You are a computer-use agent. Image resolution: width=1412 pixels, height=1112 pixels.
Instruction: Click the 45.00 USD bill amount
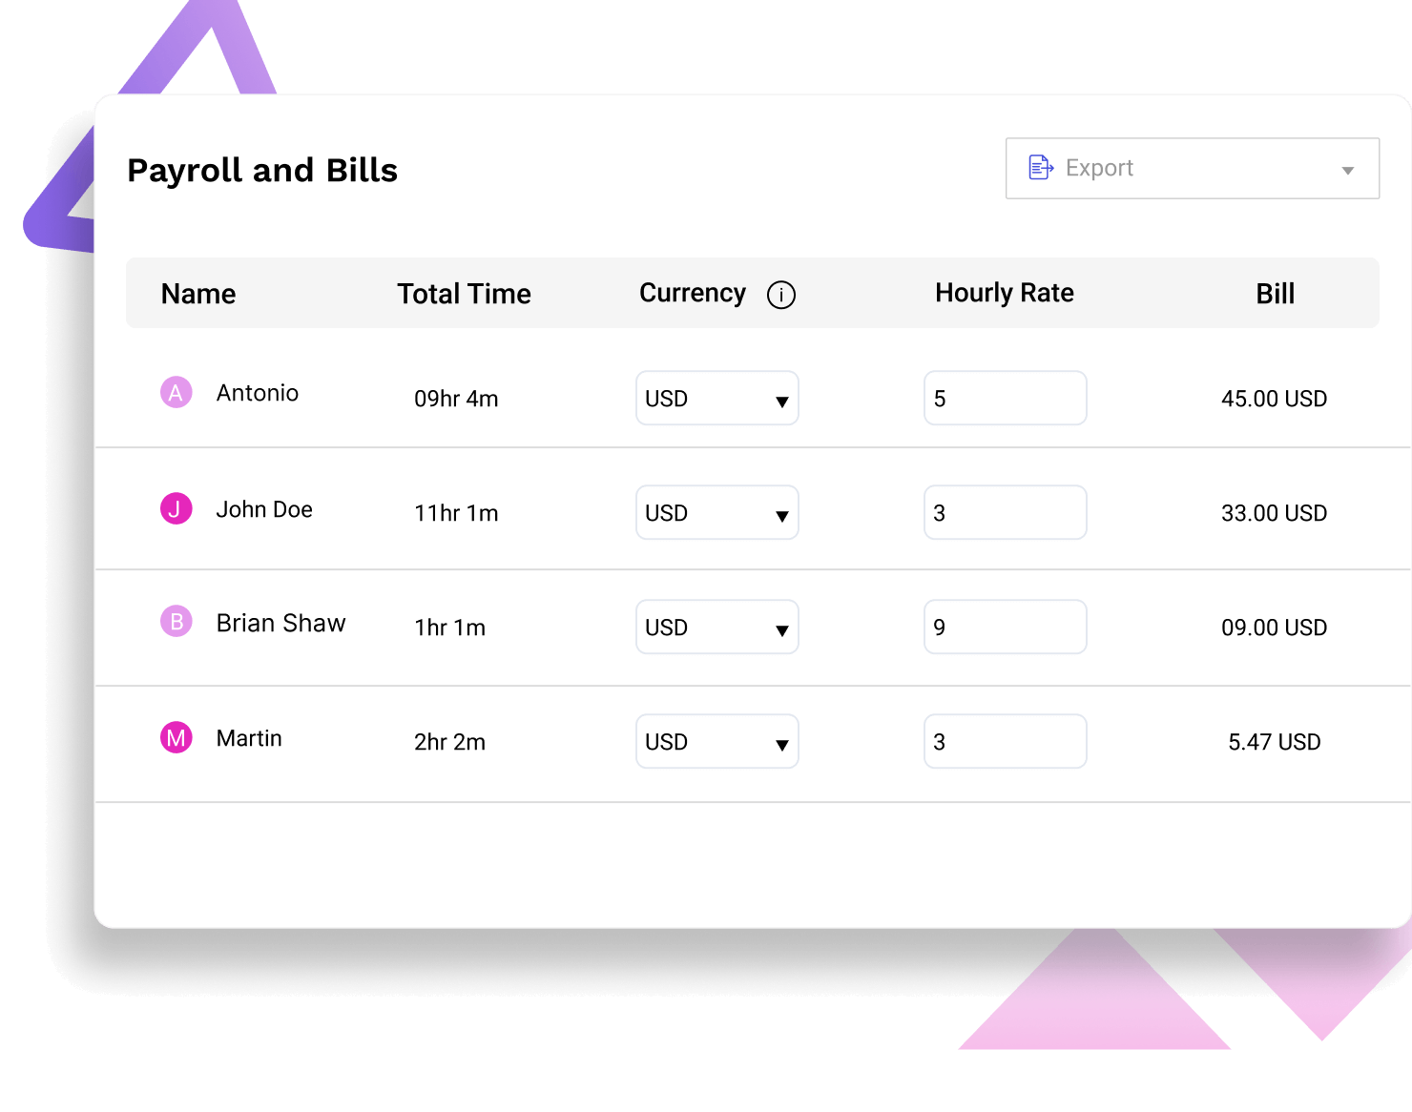pos(1275,399)
